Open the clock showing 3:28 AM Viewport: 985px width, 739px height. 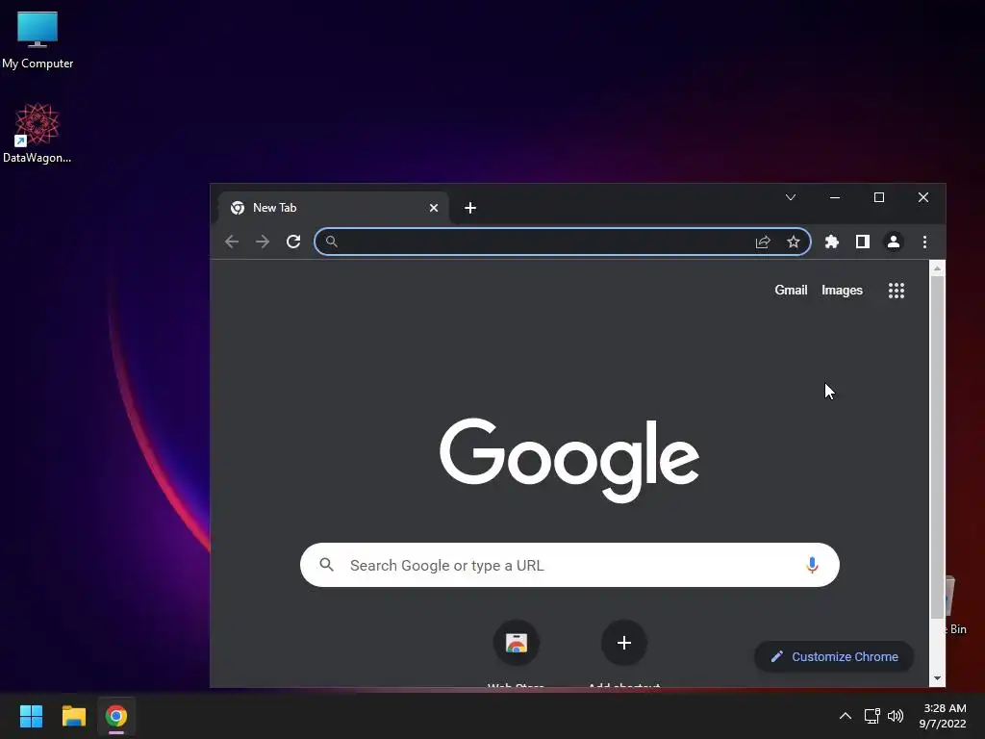click(943, 716)
